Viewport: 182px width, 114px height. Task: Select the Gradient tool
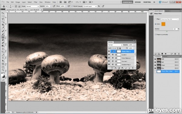point(3,46)
